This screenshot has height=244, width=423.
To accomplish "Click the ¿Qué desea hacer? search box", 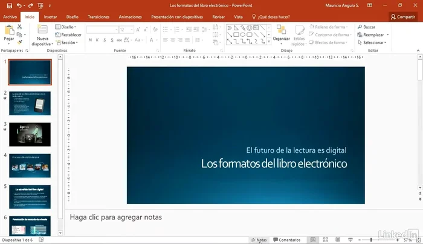I will [x=271, y=17].
